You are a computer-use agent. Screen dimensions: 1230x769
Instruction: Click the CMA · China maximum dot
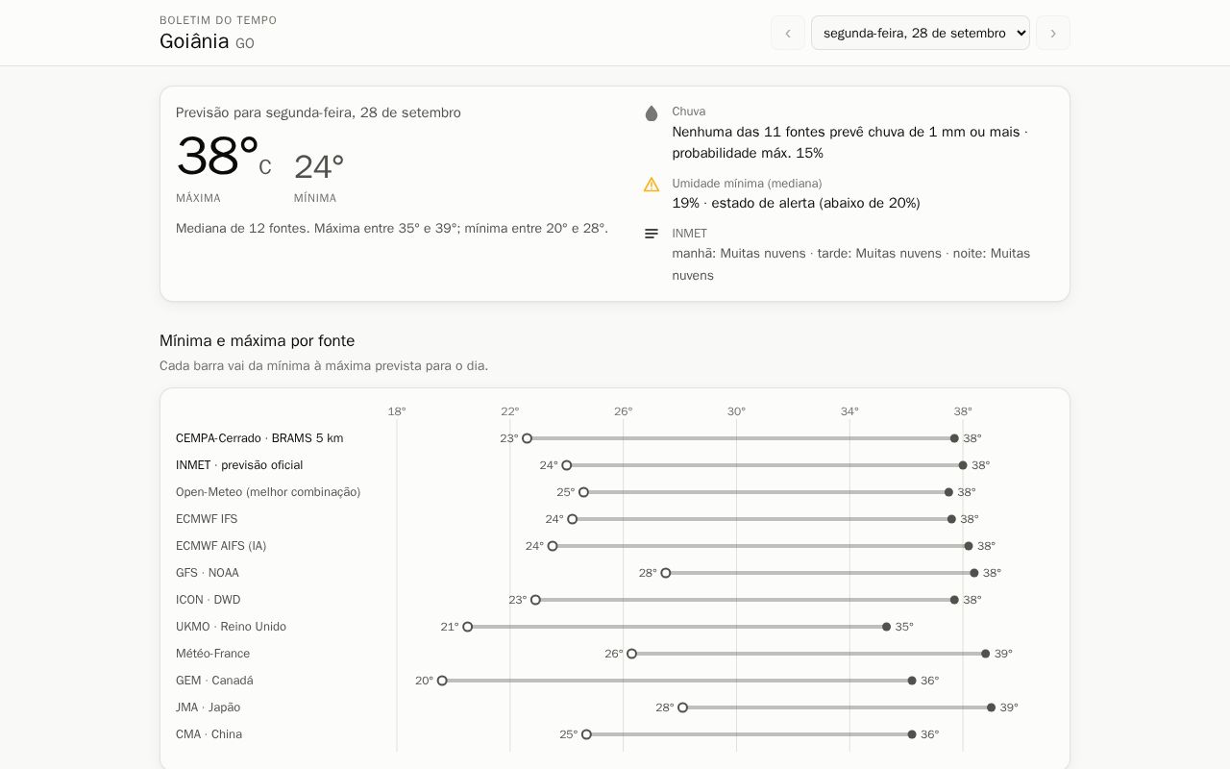click(912, 734)
